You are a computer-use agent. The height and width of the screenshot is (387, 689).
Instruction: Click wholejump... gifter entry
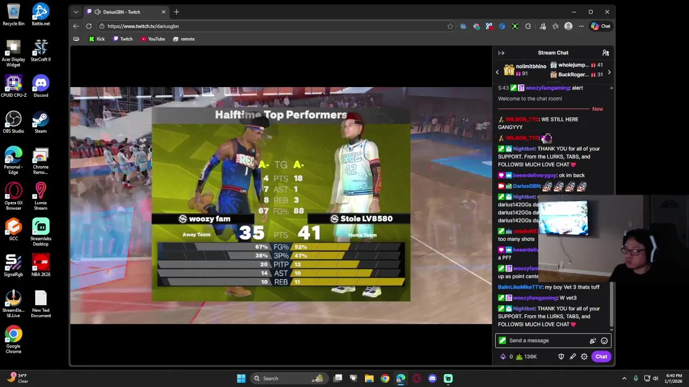pos(576,65)
